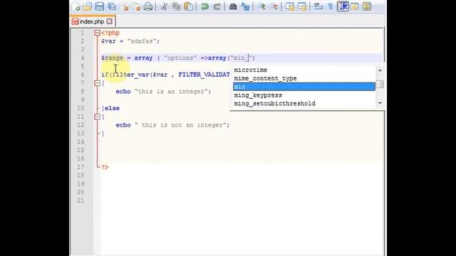
Task: Click the Print icon
Action: pyautogui.click(x=148, y=6)
